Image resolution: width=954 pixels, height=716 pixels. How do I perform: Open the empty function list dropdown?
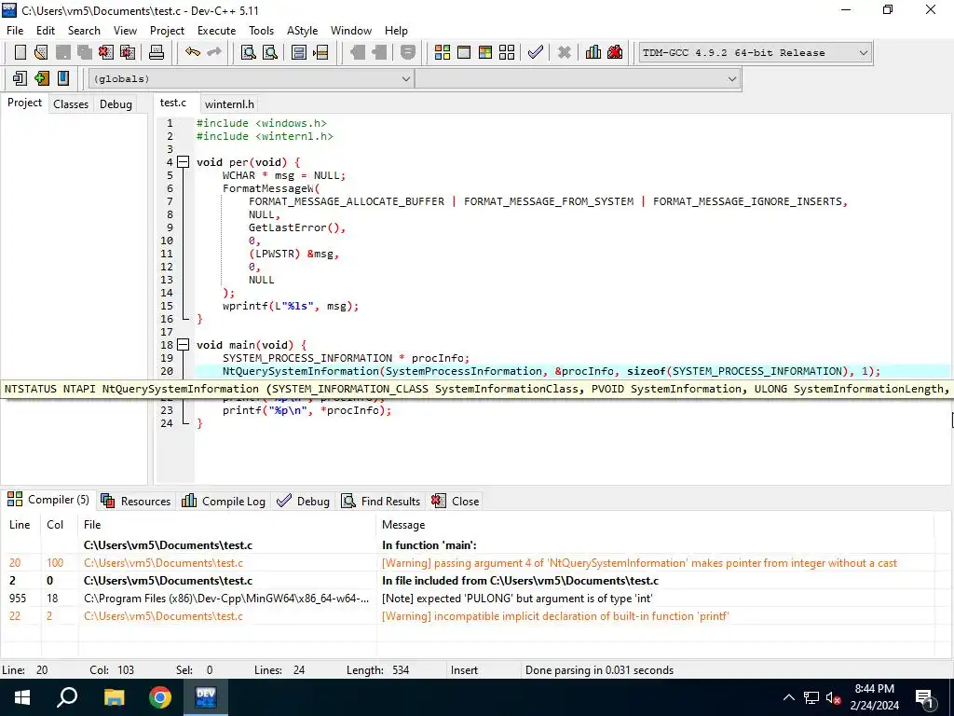coord(578,78)
